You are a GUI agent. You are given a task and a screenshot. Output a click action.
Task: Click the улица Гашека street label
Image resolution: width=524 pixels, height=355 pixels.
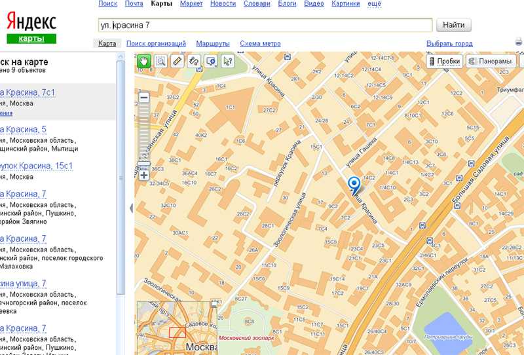pos(361,152)
